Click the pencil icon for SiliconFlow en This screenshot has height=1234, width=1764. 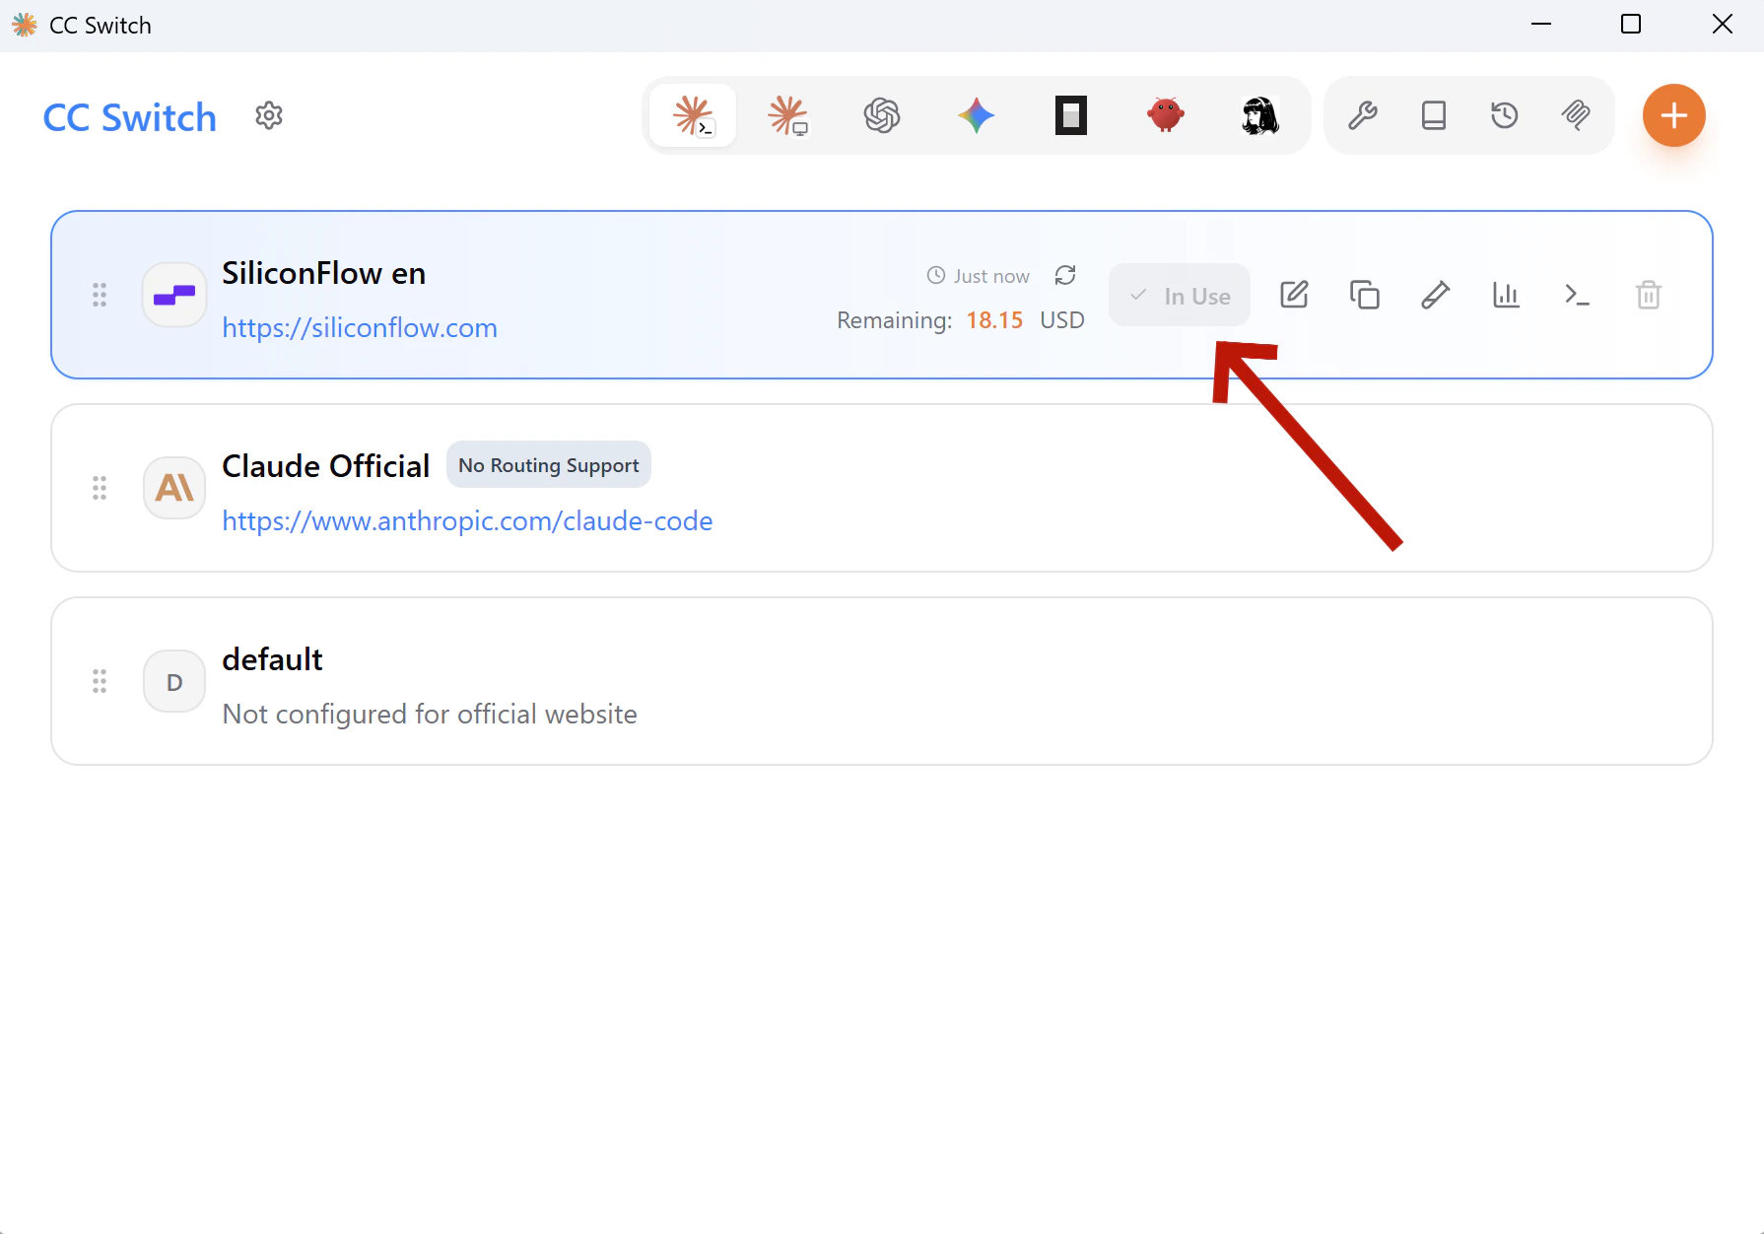[x=1436, y=295]
